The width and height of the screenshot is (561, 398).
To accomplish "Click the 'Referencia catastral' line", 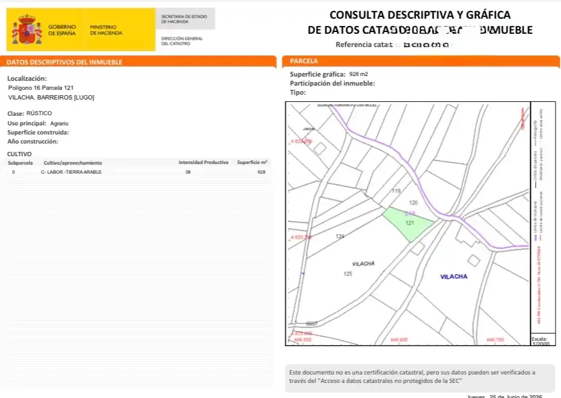I will (x=391, y=45).
